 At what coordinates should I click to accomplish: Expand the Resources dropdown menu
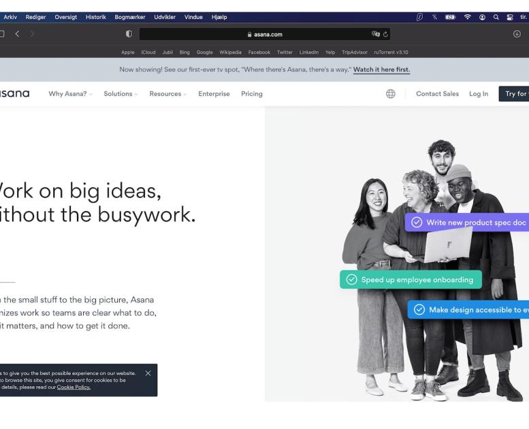click(167, 94)
